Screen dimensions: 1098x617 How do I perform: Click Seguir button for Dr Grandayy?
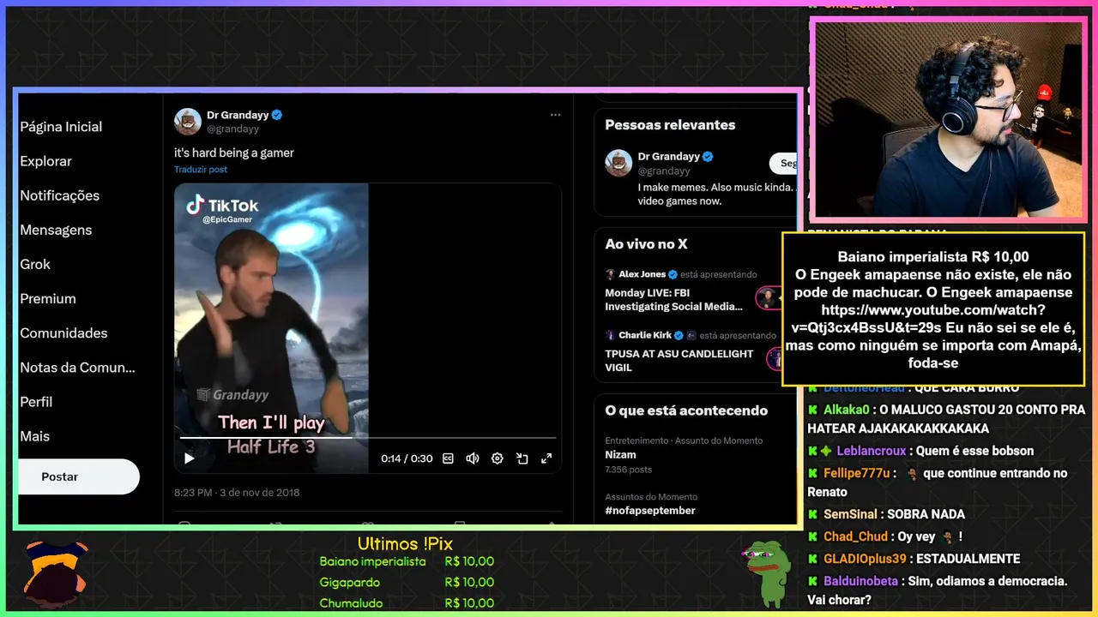[x=784, y=163]
